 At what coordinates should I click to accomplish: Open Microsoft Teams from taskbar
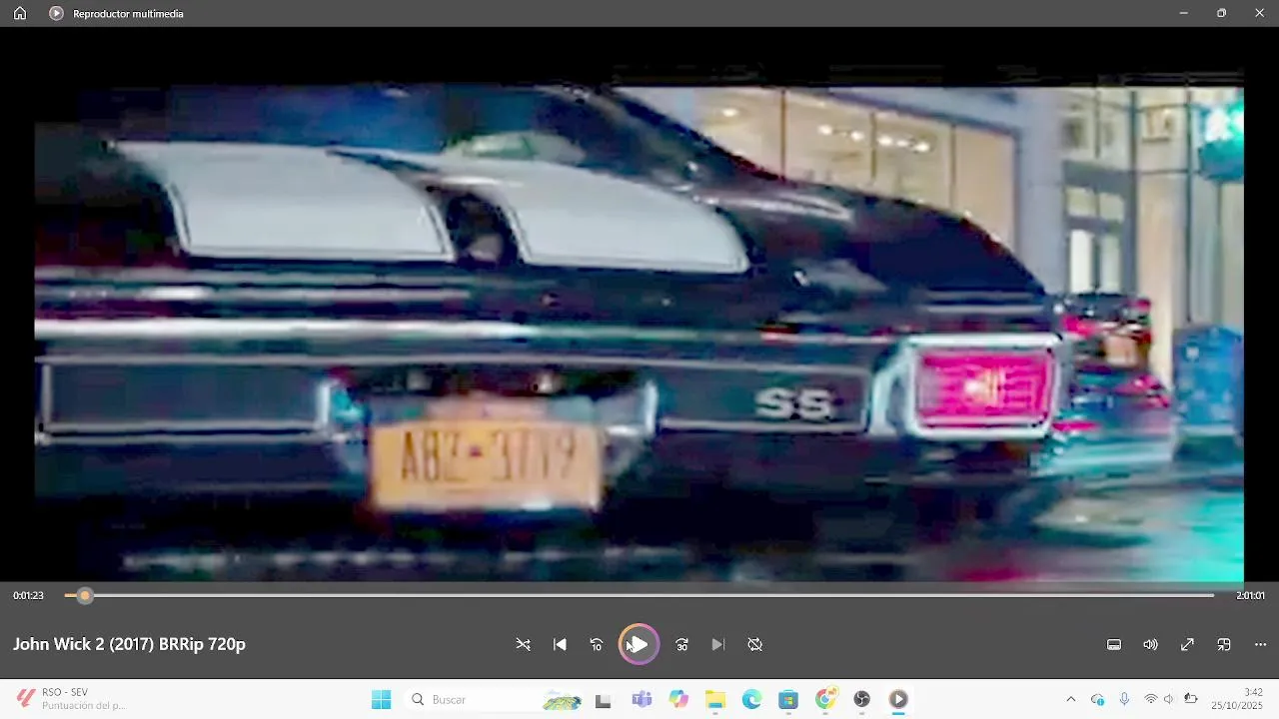[x=641, y=699]
